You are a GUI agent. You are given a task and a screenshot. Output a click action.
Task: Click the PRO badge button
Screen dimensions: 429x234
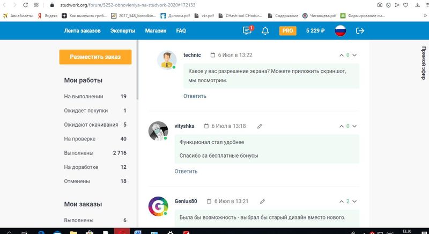coord(287,31)
